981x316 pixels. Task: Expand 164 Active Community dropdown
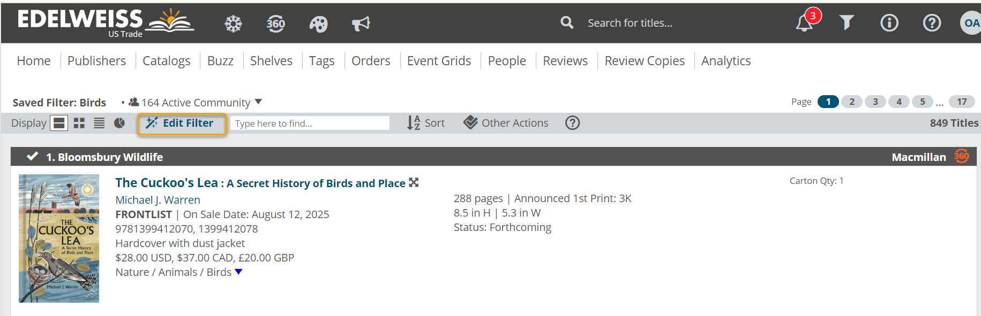[258, 102]
